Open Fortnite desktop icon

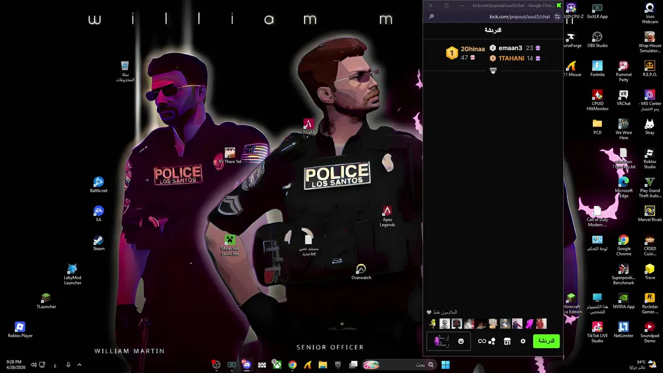(x=597, y=69)
